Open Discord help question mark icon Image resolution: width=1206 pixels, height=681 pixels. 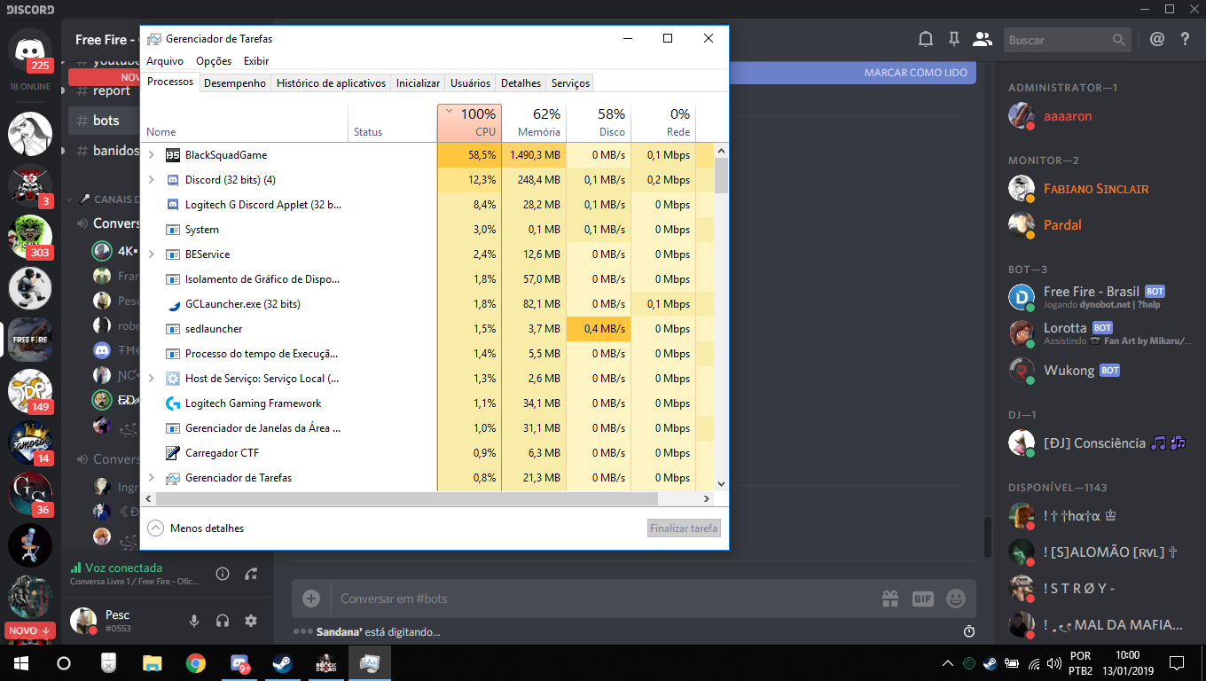click(x=1185, y=39)
